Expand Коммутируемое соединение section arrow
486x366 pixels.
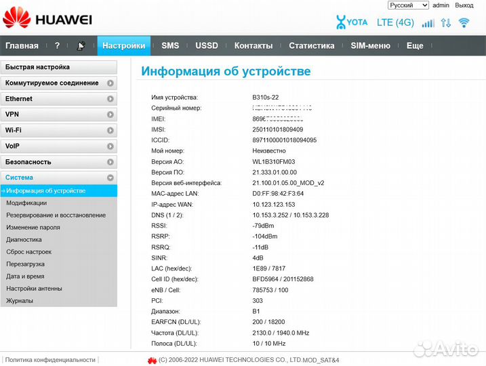110,83
